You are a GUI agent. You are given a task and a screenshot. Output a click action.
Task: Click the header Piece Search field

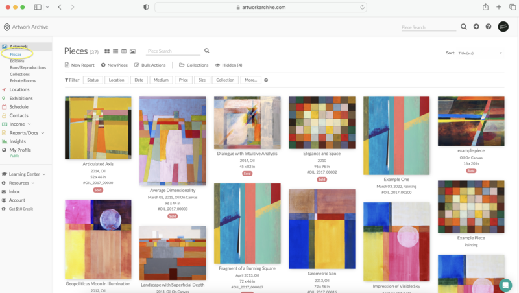[x=429, y=27]
